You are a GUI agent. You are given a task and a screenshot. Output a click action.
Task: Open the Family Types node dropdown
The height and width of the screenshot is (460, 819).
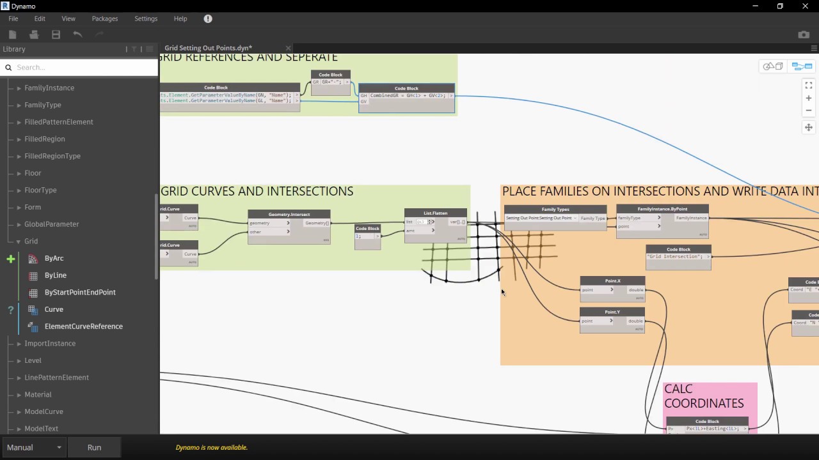coord(541,218)
